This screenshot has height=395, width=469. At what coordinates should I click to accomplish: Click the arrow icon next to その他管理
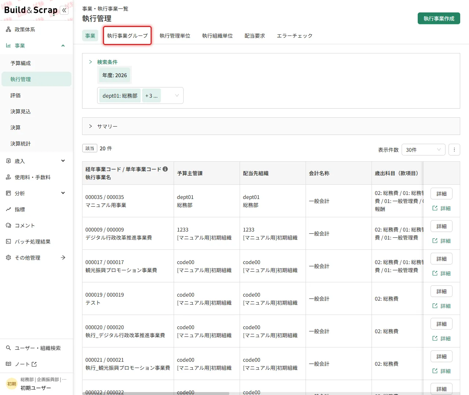pyautogui.click(x=63, y=257)
